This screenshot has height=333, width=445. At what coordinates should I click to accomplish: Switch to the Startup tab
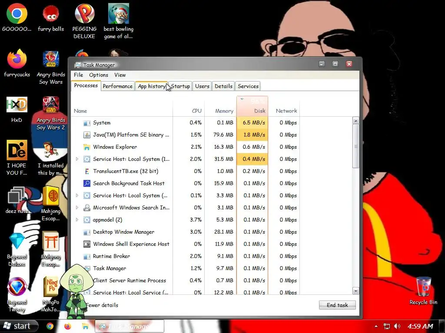tap(180, 86)
